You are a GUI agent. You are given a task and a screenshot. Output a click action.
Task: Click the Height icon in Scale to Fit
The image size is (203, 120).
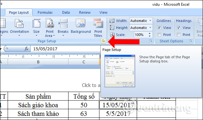[x=112, y=28]
